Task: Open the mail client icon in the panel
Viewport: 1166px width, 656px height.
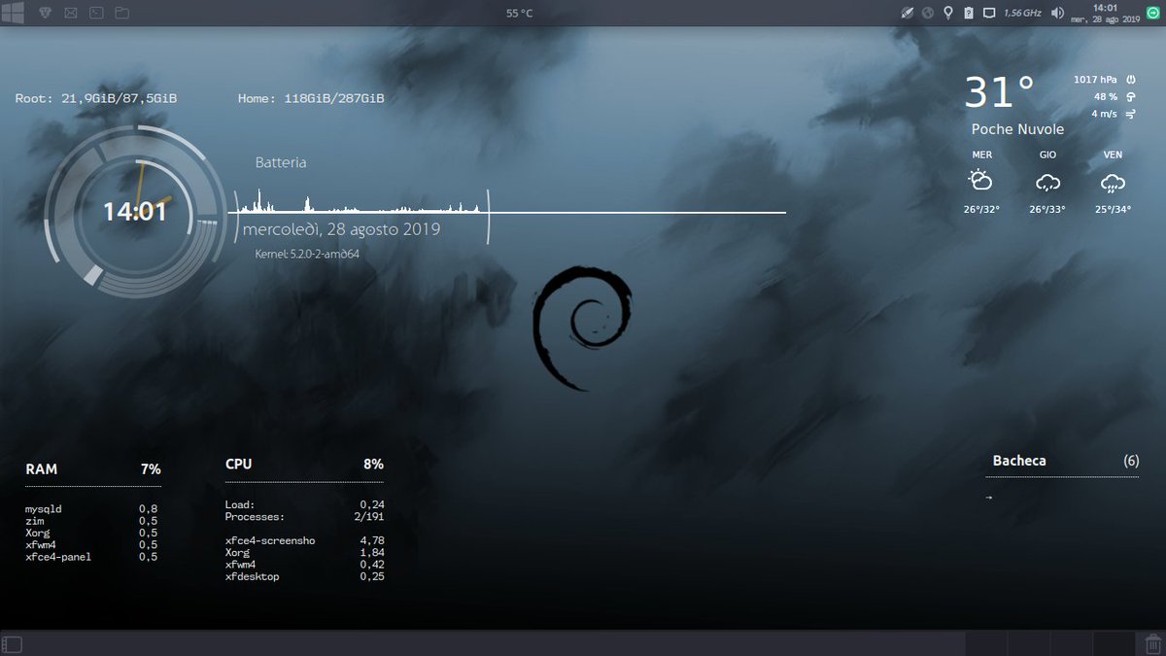Action: [x=70, y=14]
